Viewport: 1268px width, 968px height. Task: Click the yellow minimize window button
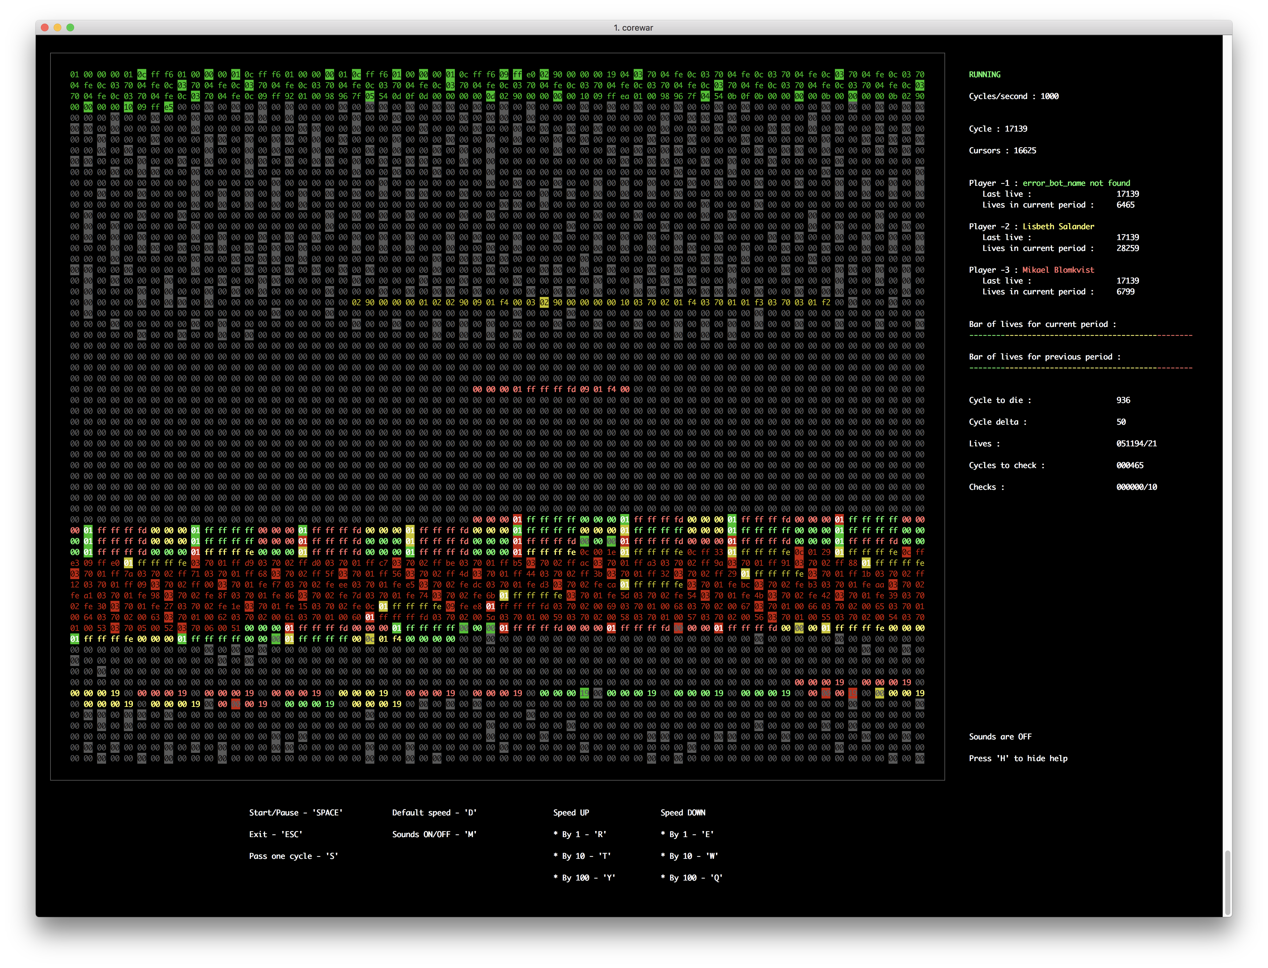click(x=57, y=28)
